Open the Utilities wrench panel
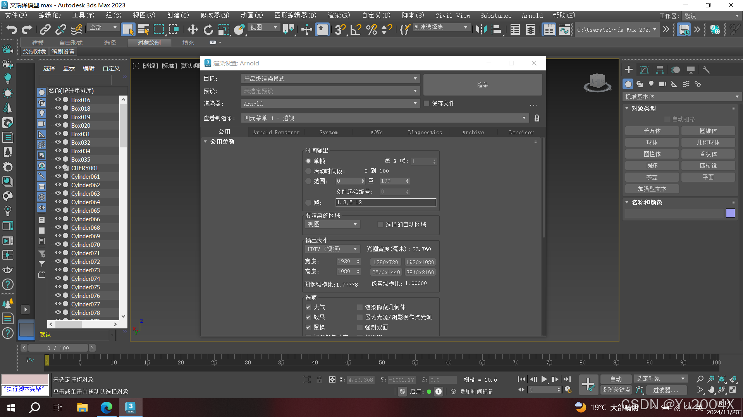The height and width of the screenshot is (417, 743). click(706, 70)
